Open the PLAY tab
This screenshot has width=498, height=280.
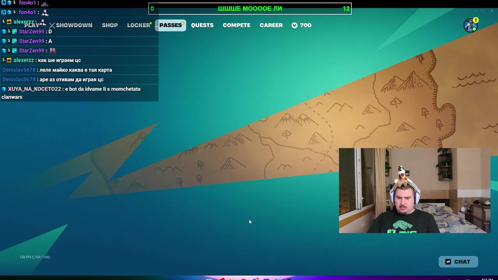32,25
